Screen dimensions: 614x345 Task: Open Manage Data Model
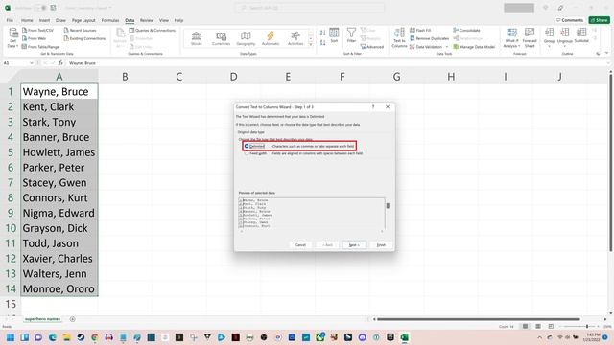pyautogui.click(x=474, y=47)
